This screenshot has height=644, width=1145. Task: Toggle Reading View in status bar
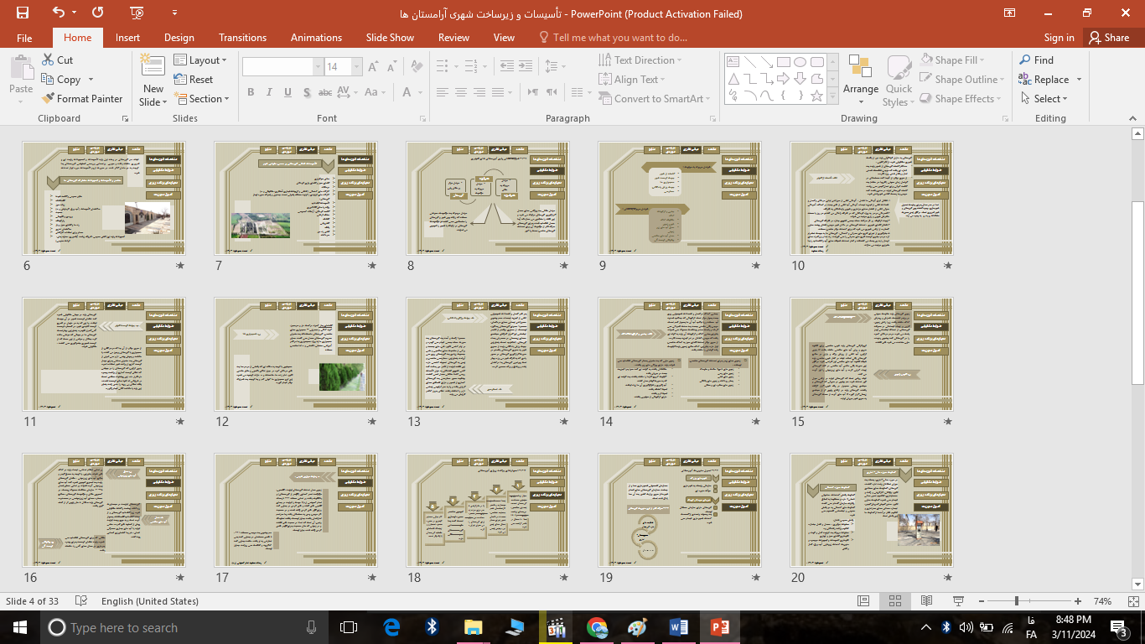pyautogui.click(x=926, y=601)
